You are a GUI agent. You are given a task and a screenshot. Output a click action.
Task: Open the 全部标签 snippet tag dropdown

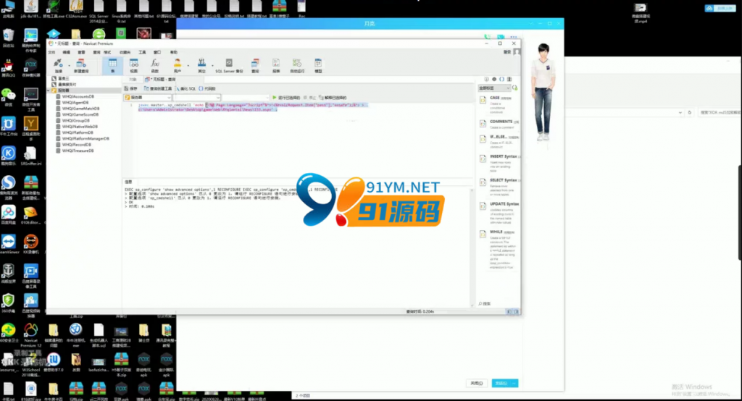tap(494, 88)
